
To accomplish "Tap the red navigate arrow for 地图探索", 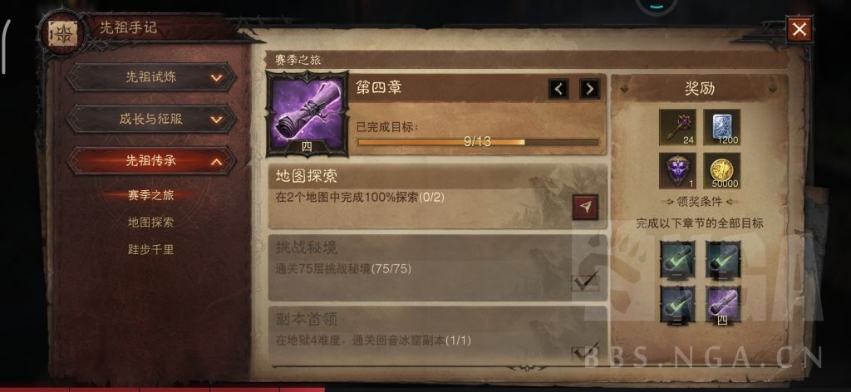I will [x=585, y=207].
